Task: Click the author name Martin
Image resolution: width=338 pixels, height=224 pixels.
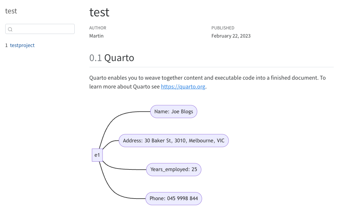Action: tap(96, 36)
